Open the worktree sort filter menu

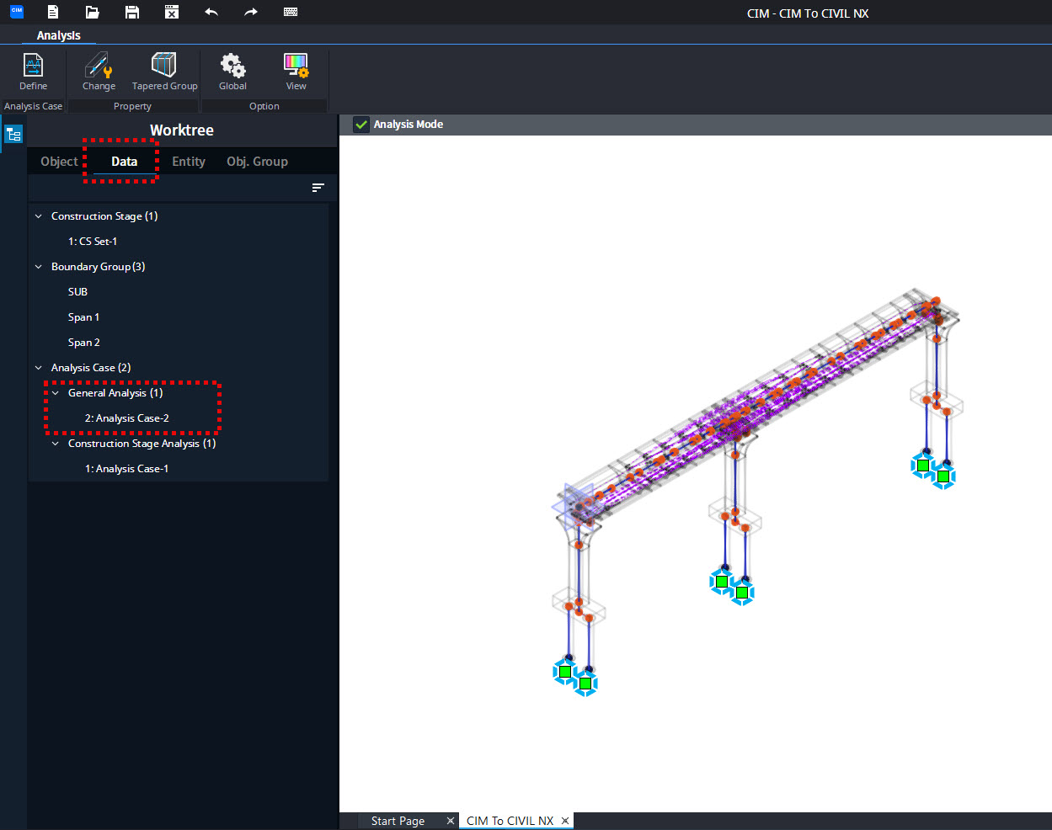(x=318, y=188)
